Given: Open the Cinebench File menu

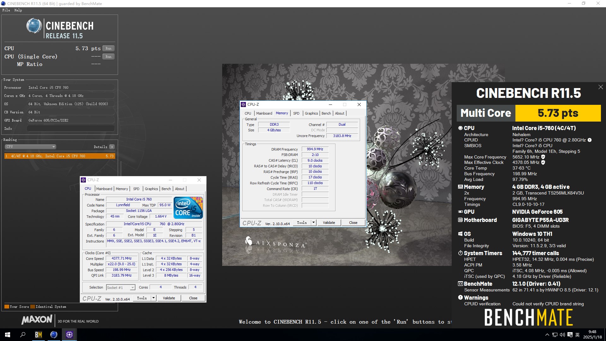Looking at the screenshot, I should coord(6,10).
